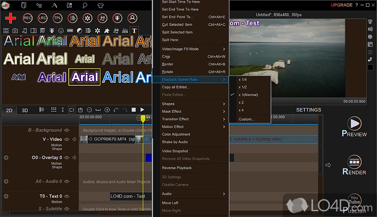Click the red plus add media icon
The image size is (377, 217).
click(11, 18)
